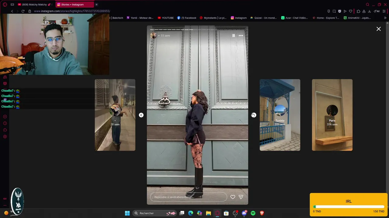This screenshot has height=218, width=389.
Task: Open the browser profile account icon
Action: [x=364, y=11]
